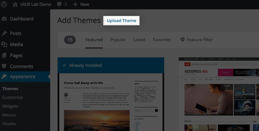Open the Favorites tab

(162, 40)
